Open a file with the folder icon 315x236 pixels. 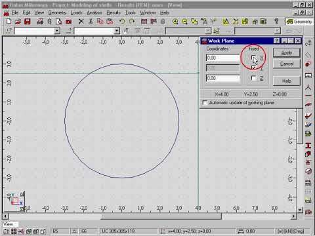pos(18,22)
